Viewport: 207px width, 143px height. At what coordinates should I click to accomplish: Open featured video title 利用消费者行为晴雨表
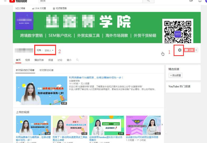pyautogui.click(x=96, y=78)
